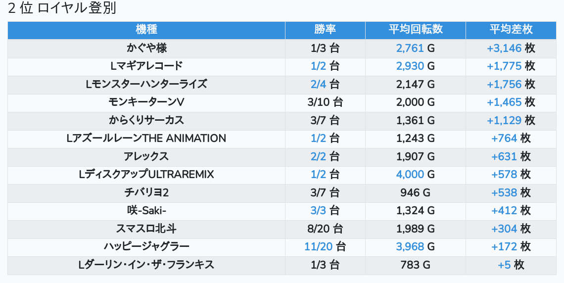Open the 咲-Saki- machine row
This screenshot has width=564, height=283.
146,210
